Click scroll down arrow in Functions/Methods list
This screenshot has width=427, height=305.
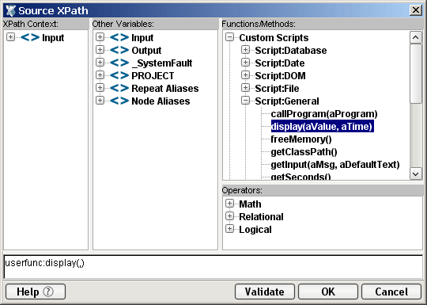[x=416, y=173]
